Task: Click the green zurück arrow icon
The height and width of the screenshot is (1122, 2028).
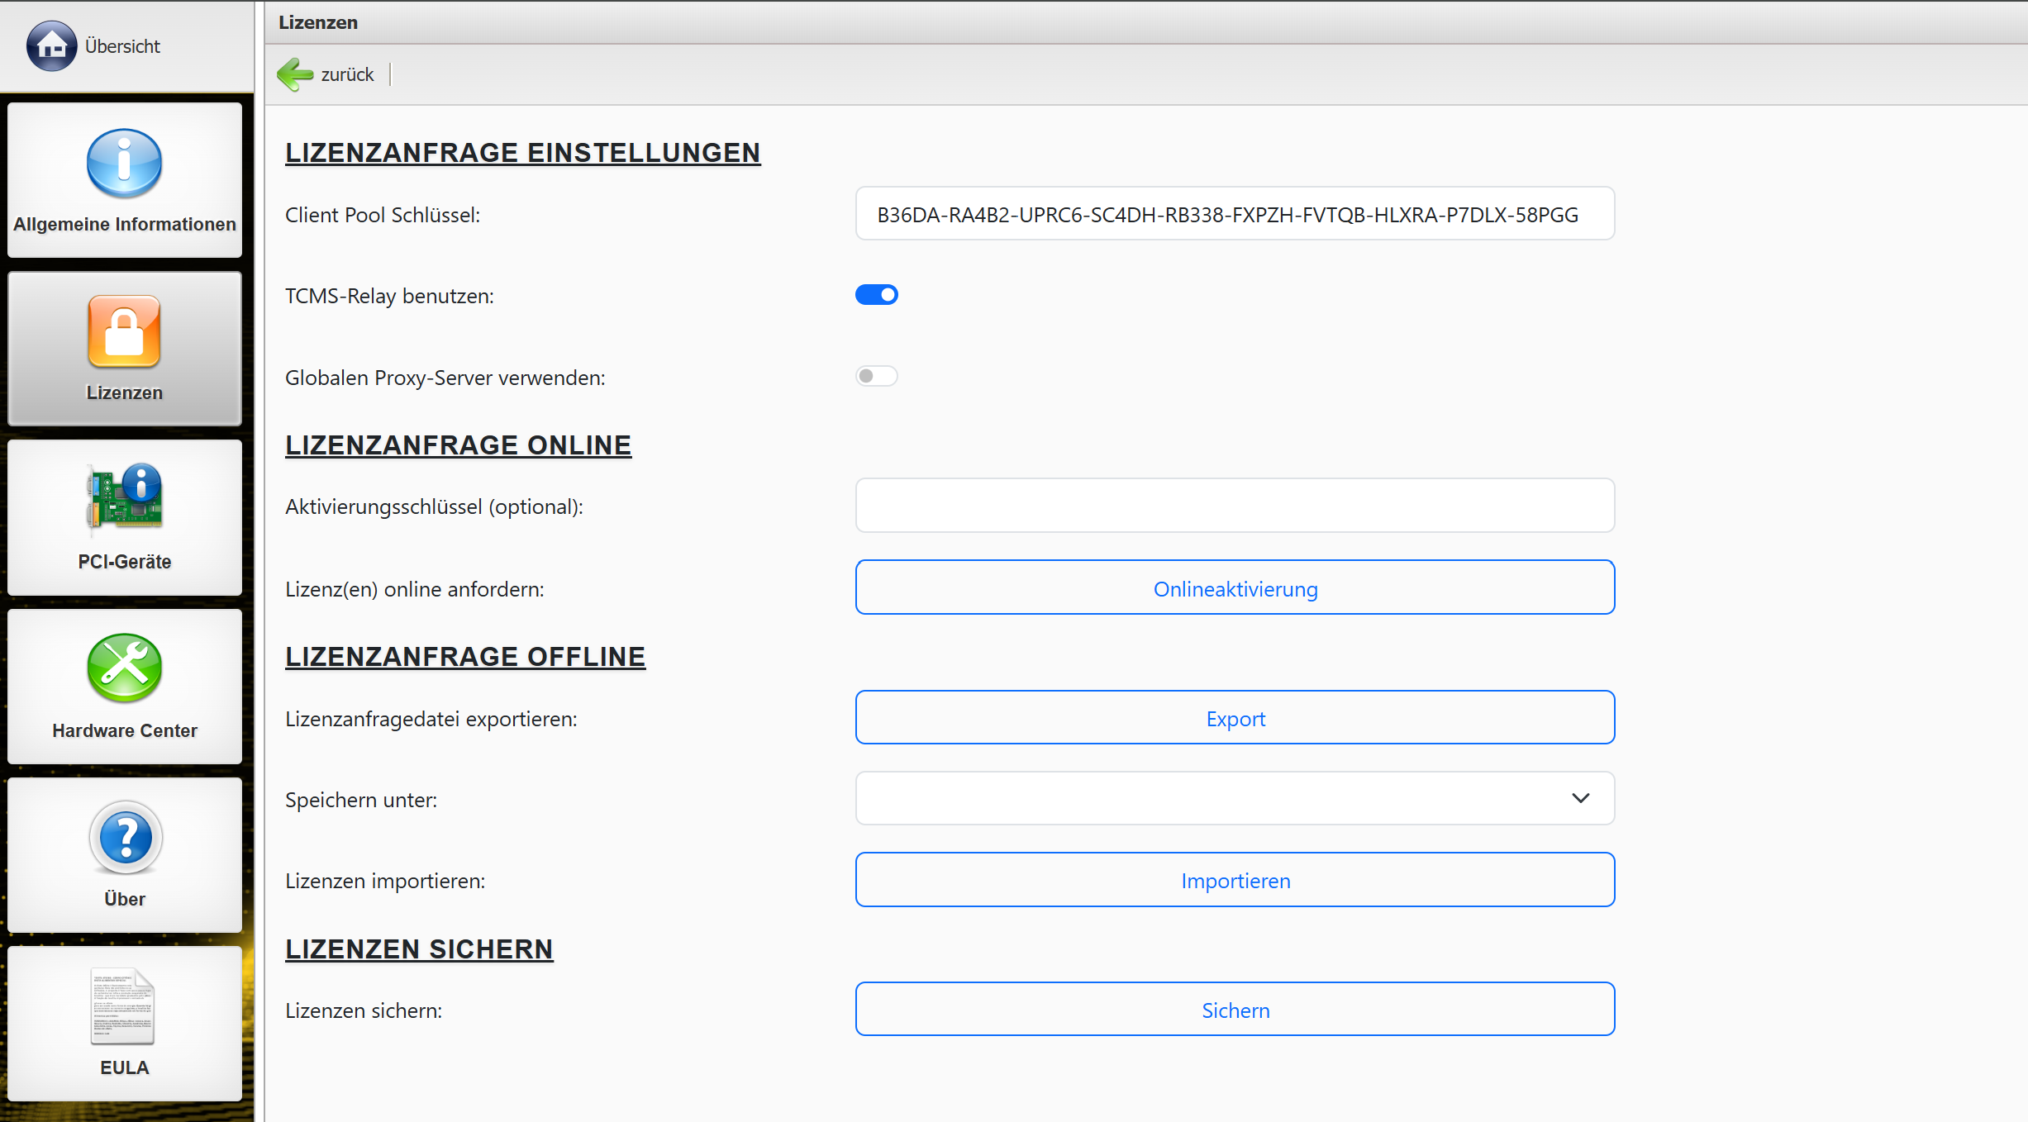Action: coord(295,74)
